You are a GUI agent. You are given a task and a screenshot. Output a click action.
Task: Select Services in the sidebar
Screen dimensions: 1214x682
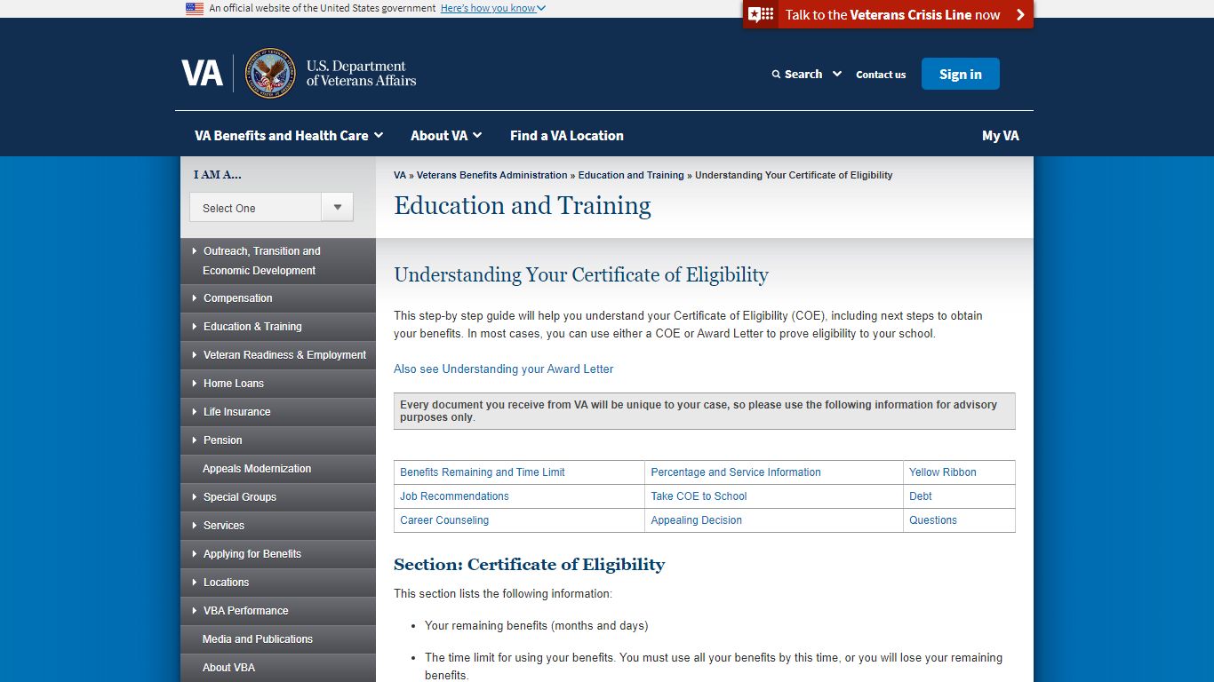click(277, 526)
